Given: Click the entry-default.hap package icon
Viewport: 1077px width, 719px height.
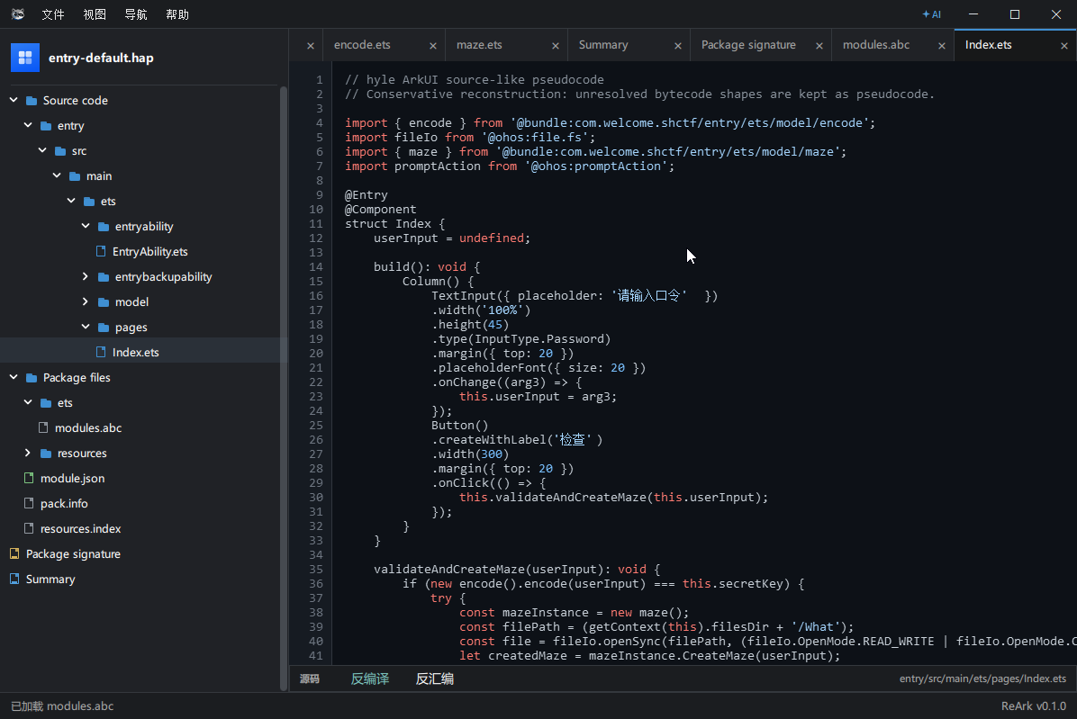Looking at the screenshot, I should pyautogui.click(x=25, y=58).
